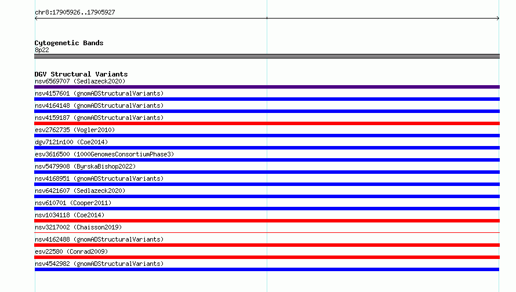Open variant label nsv3217002 (Chaisson2019)

(78, 227)
